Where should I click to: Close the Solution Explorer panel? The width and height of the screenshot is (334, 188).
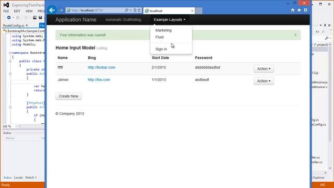pyautogui.click(x=329, y=26)
